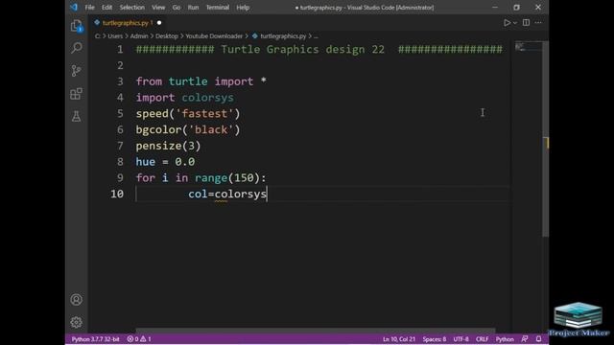Click Youtube Downloader breadcrumb folder
The image size is (614, 345).
214,36
